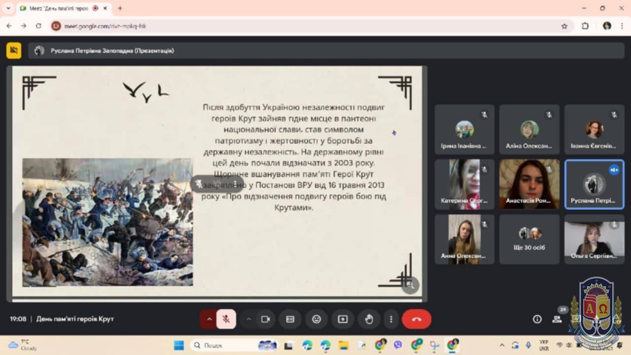Click the taskbar search box 'Пошук'
This screenshot has width=631, height=355.
(234, 345)
